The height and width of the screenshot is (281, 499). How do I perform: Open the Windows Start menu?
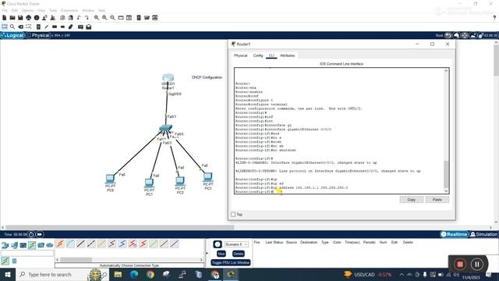point(8,274)
